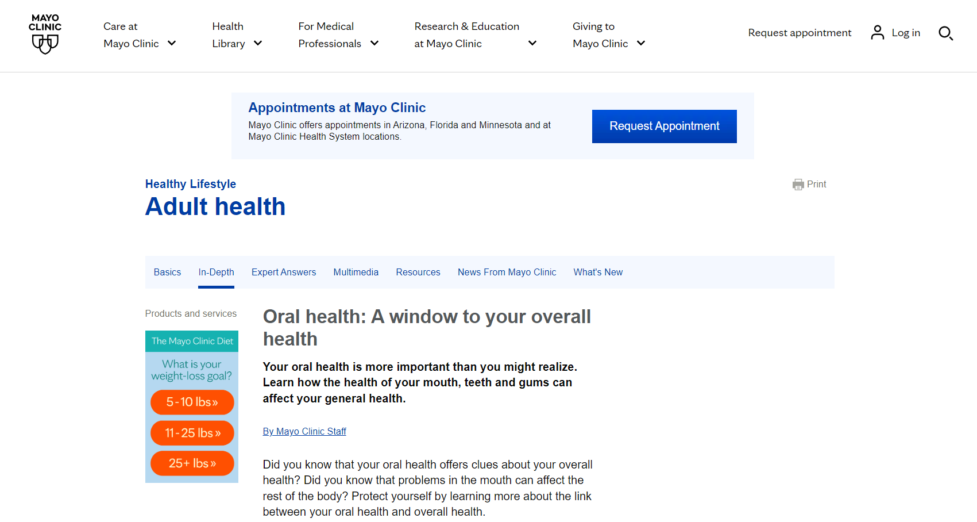Expand the Health Library dropdown
Screen dimensions: 977x522
pyautogui.click(x=237, y=35)
